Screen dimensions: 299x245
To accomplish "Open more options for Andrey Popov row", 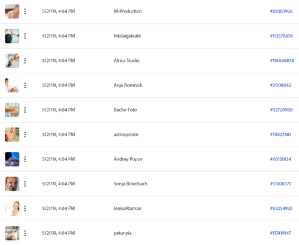I will [25, 159].
